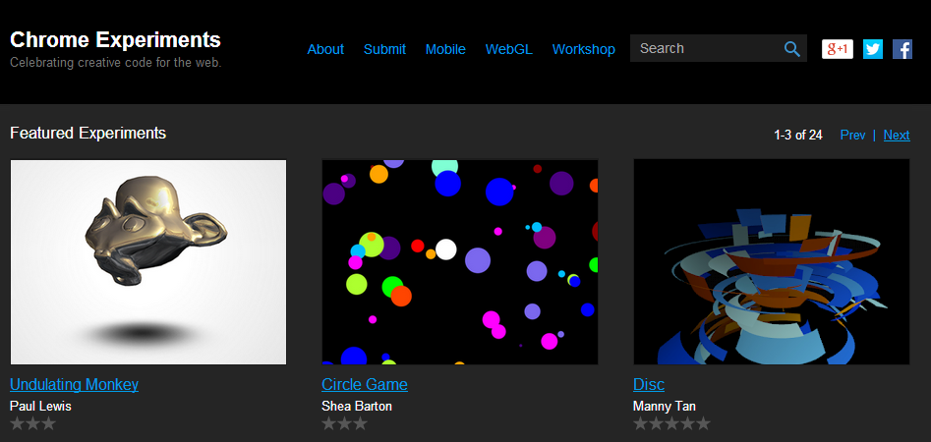
Task: Click the tagline Celebrating creative code
Action: [x=116, y=62]
